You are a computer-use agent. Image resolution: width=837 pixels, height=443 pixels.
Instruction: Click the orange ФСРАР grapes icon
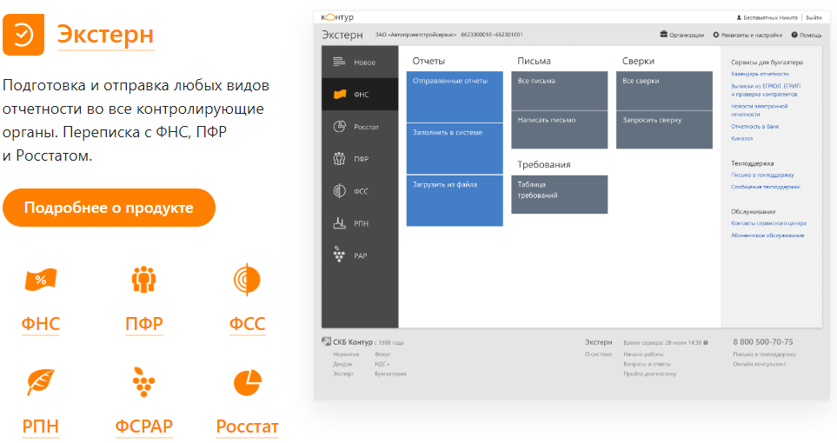pos(143,382)
